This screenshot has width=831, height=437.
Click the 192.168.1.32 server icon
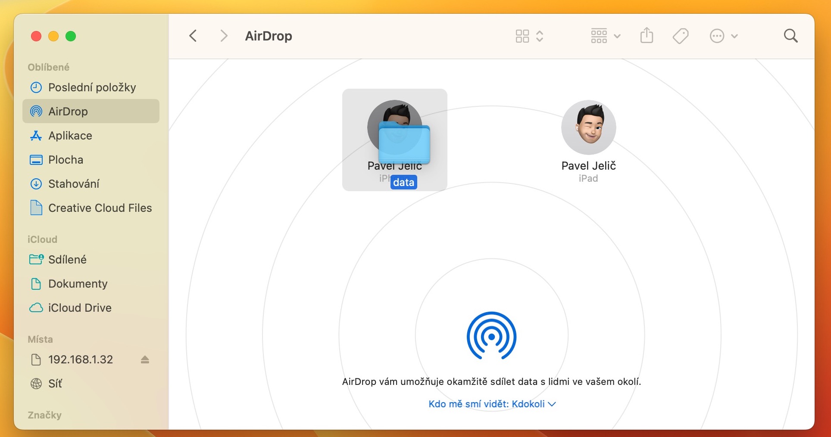click(36, 360)
